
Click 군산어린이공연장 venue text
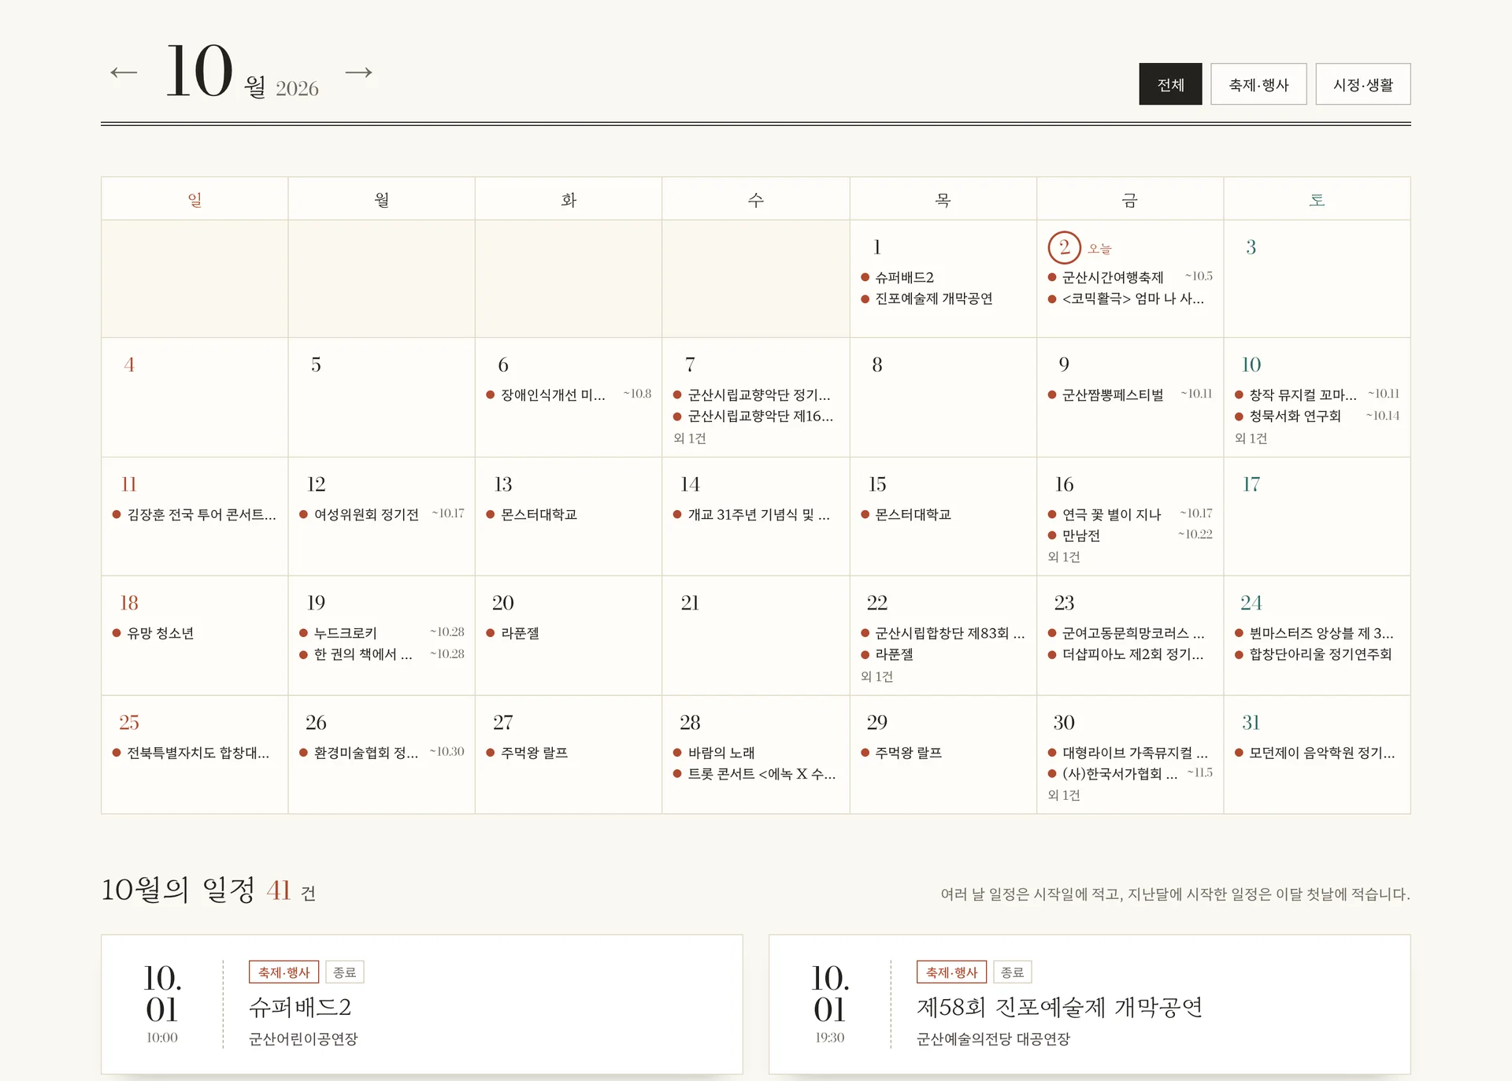303,1039
